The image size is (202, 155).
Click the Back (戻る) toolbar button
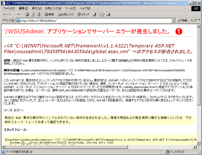tap(8, 14)
